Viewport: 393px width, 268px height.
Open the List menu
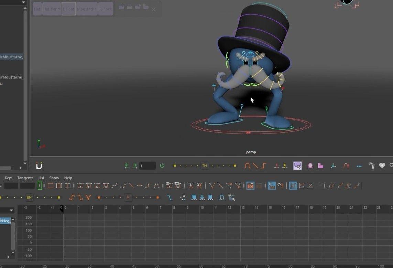click(41, 178)
